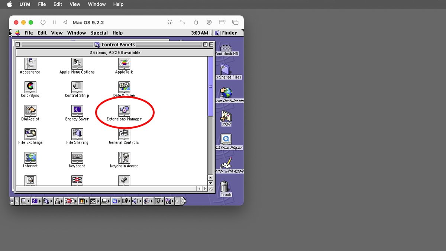Click "33 items, 9.22 GB available" text
The image size is (446, 251).
(115, 52)
